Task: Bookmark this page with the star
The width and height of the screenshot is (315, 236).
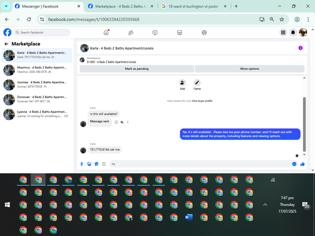Action: tap(282, 20)
